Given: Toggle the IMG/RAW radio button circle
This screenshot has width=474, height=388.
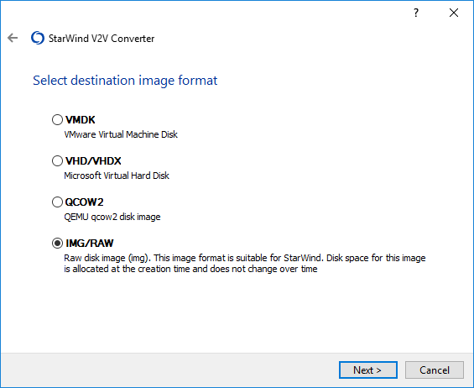Looking at the screenshot, I should (x=57, y=243).
